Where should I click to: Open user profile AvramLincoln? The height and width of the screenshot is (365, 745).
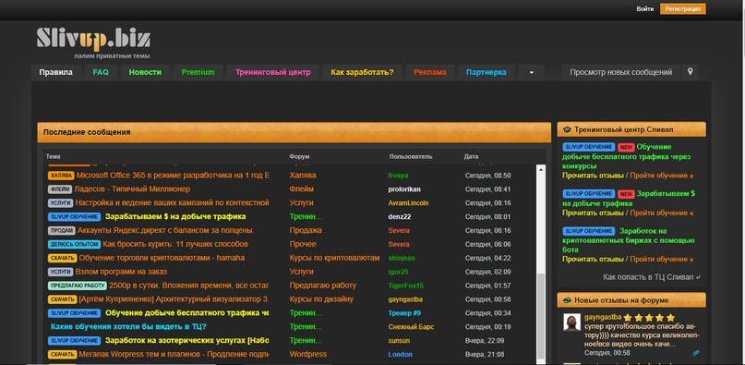point(408,203)
